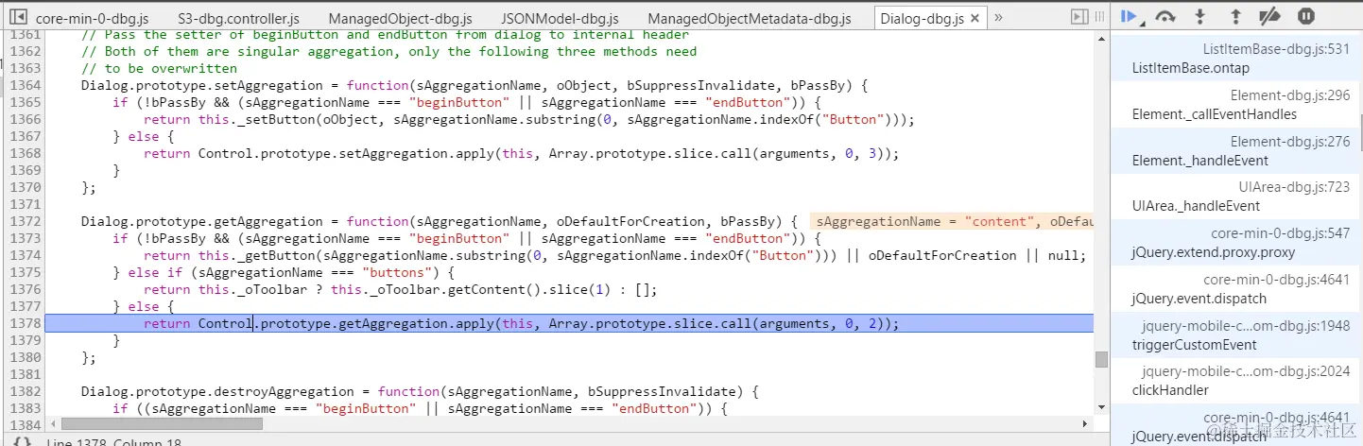1363x446 pixels.
Task: Click the code editor's vertical scrollbar thumb
Action: [x=1101, y=359]
